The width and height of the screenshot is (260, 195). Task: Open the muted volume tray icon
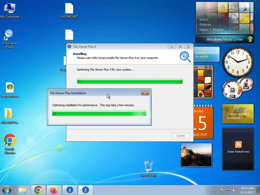pyautogui.click(x=234, y=190)
